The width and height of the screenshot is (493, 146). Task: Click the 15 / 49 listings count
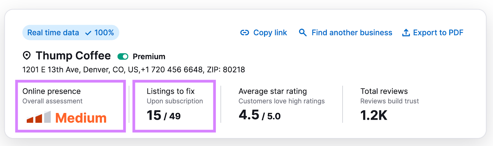163,116
